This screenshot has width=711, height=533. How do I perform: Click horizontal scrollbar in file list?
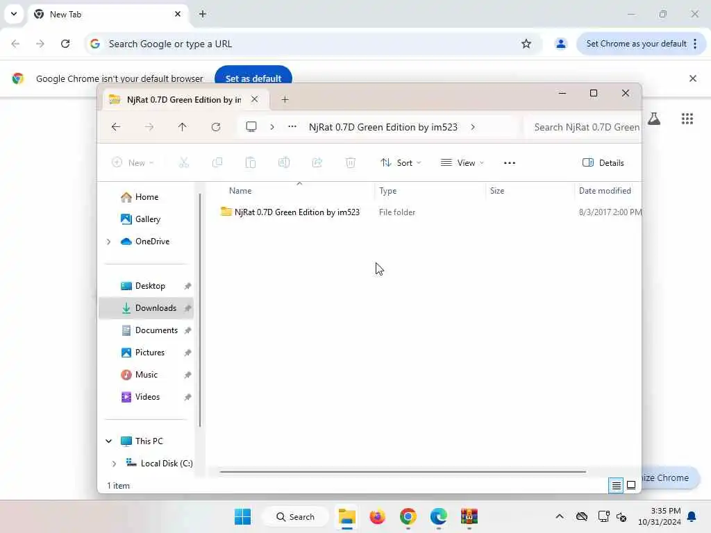point(403,472)
